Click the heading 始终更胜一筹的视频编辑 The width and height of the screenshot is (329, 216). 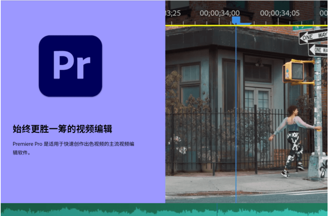coord(62,129)
